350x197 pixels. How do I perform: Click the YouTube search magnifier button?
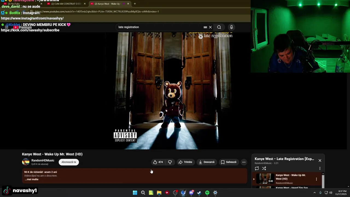tap(219, 27)
